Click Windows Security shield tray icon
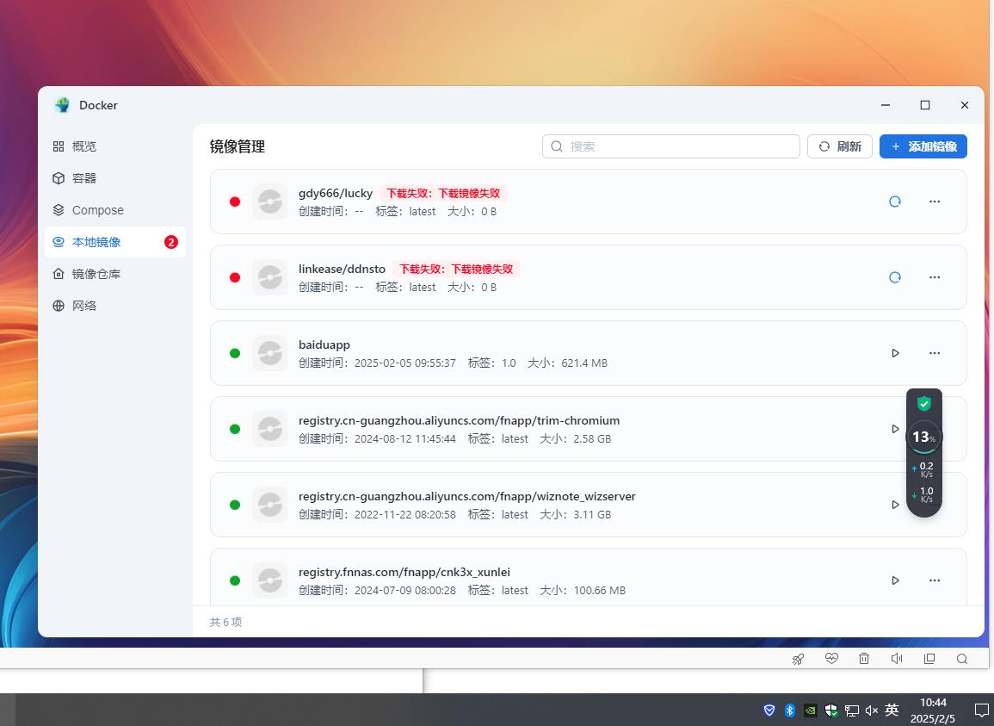Image resolution: width=994 pixels, height=726 pixels. coord(831,710)
